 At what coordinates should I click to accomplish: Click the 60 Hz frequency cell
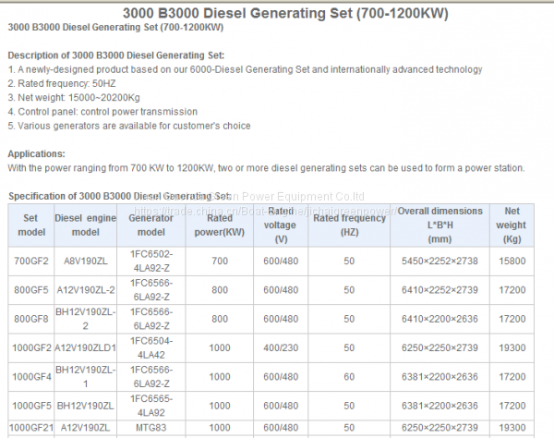(x=349, y=377)
